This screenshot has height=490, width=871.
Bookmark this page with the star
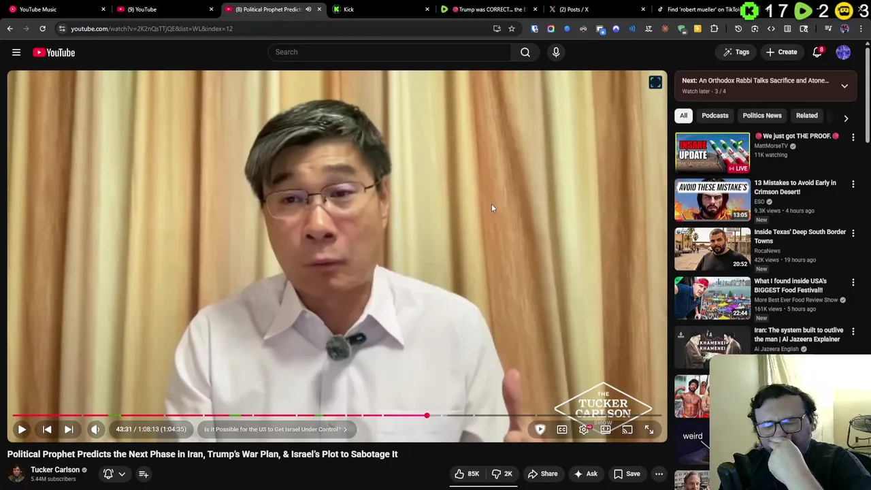[x=512, y=29]
